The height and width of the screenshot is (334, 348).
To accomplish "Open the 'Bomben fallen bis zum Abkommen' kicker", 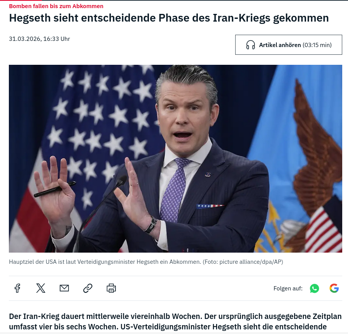I will [56, 6].
